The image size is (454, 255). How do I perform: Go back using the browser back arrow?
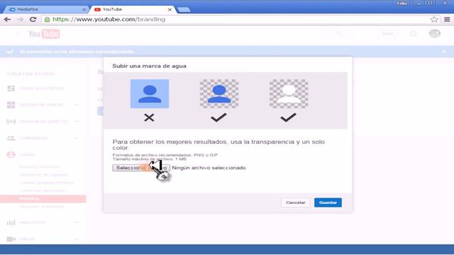pyautogui.click(x=7, y=19)
